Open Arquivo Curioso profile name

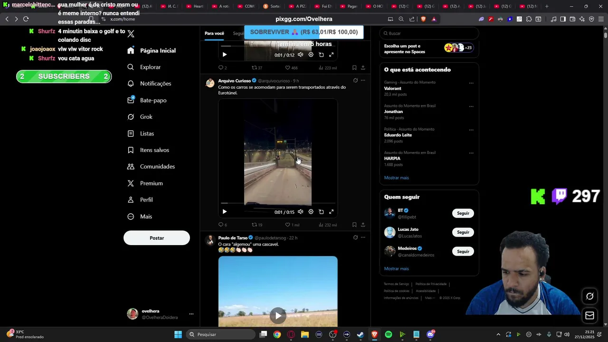(x=234, y=81)
